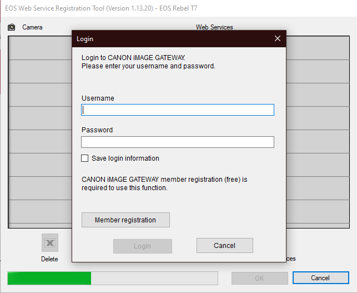This screenshot has width=357, height=293.
Task: Click the Camera column label
Action: [32, 27]
